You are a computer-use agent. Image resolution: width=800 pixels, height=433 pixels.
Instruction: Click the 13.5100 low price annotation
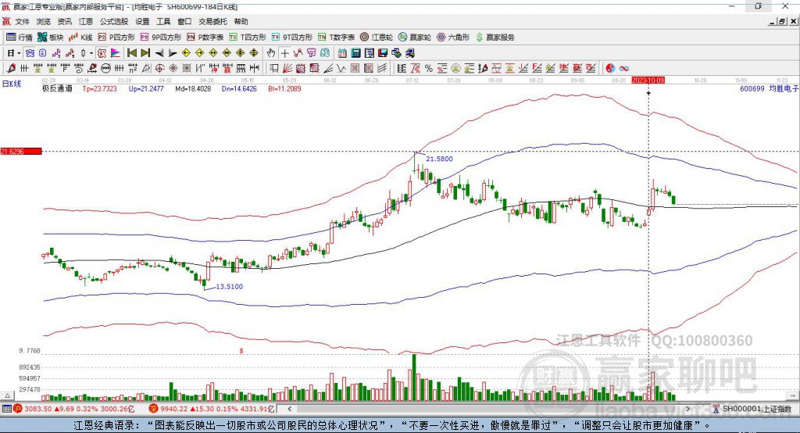click(x=229, y=287)
